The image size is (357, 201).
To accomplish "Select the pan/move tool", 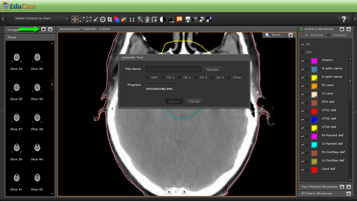I will tap(75, 19).
